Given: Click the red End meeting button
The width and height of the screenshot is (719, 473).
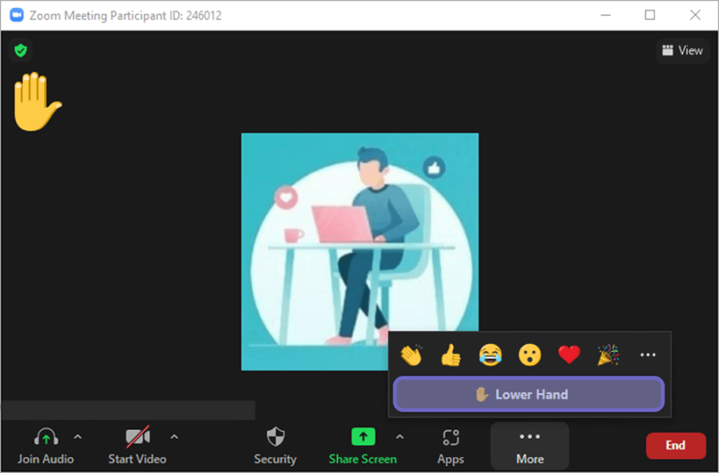Looking at the screenshot, I should point(676,445).
